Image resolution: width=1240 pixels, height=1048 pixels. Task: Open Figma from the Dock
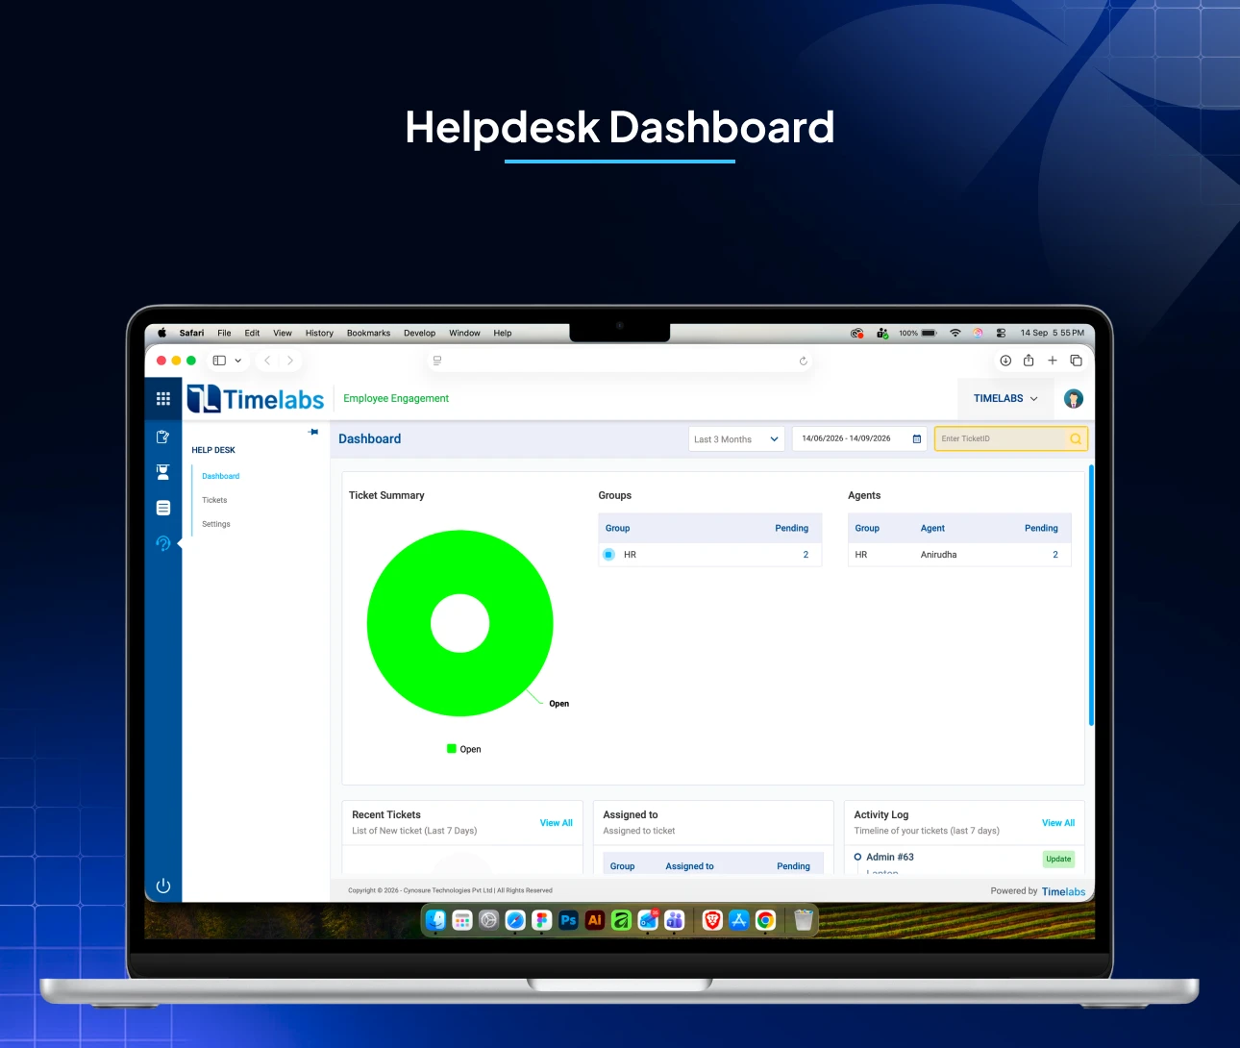click(x=542, y=920)
